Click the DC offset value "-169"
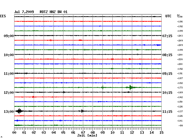The image size is (184, 140). 180,92
